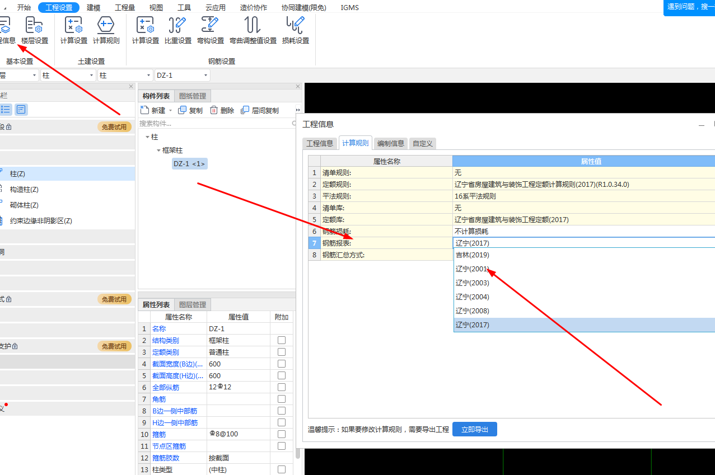Viewport: 715px width, 475px height.
Task: Click the 立即导出 button
Action: 475,429
